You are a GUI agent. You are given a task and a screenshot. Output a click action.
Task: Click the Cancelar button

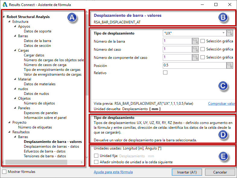click(x=220, y=172)
